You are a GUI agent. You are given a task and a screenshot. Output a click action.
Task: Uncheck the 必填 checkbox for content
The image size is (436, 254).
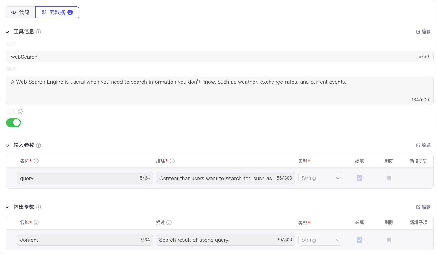[x=360, y=240]
